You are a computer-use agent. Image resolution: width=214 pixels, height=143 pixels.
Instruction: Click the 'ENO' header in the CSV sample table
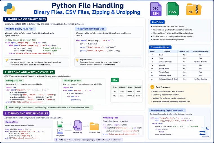[x=115, y=87]
